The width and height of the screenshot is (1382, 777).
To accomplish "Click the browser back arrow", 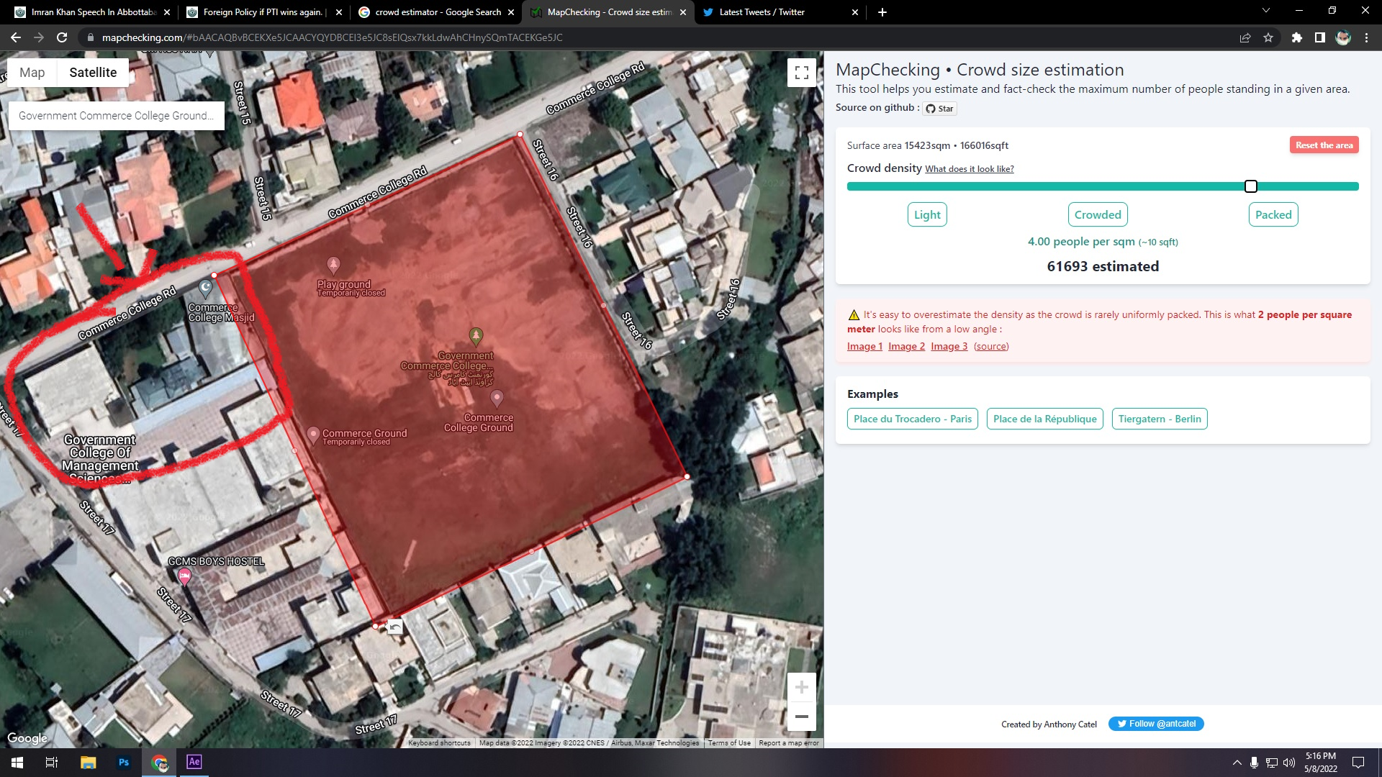I will click(x=16, y=37).
